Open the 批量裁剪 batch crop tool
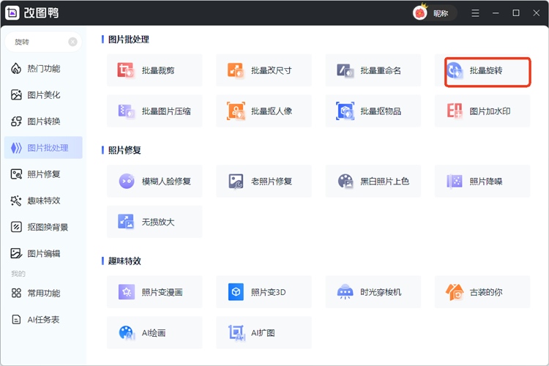The width and height of the screenshot is (549, 366). point(154,71)
